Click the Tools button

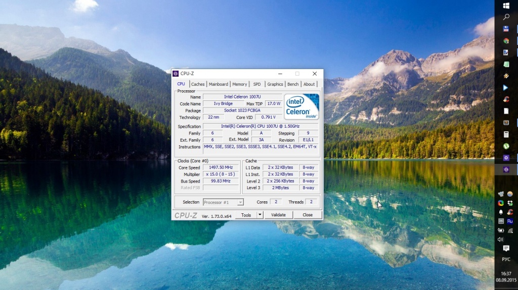(x=246, y=215)
